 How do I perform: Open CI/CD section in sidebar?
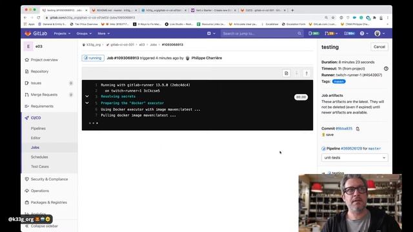click(35, 118)
